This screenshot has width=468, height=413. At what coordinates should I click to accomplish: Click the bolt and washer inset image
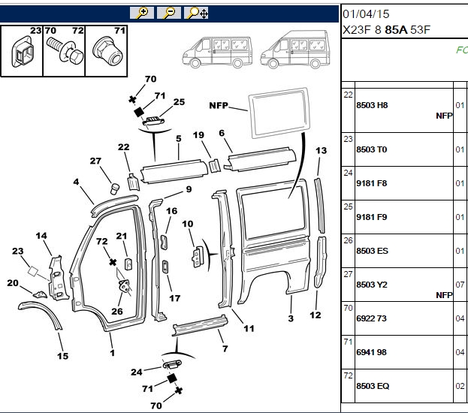coord(64,51)
